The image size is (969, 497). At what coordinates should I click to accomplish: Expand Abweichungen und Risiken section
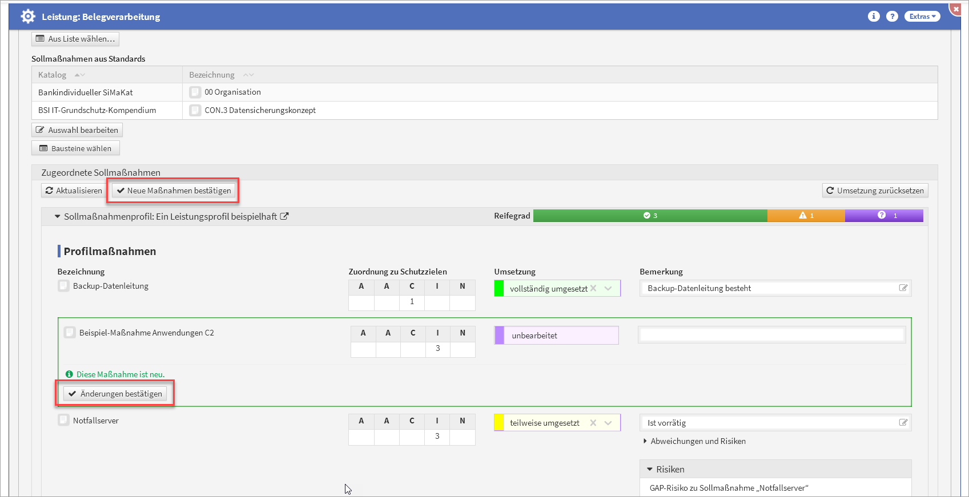[645, 441]
